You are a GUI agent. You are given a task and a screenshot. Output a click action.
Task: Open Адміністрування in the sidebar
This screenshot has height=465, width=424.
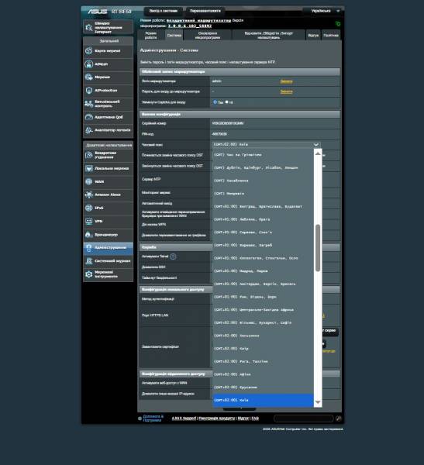pyautogui.click(x=108, y=248)
